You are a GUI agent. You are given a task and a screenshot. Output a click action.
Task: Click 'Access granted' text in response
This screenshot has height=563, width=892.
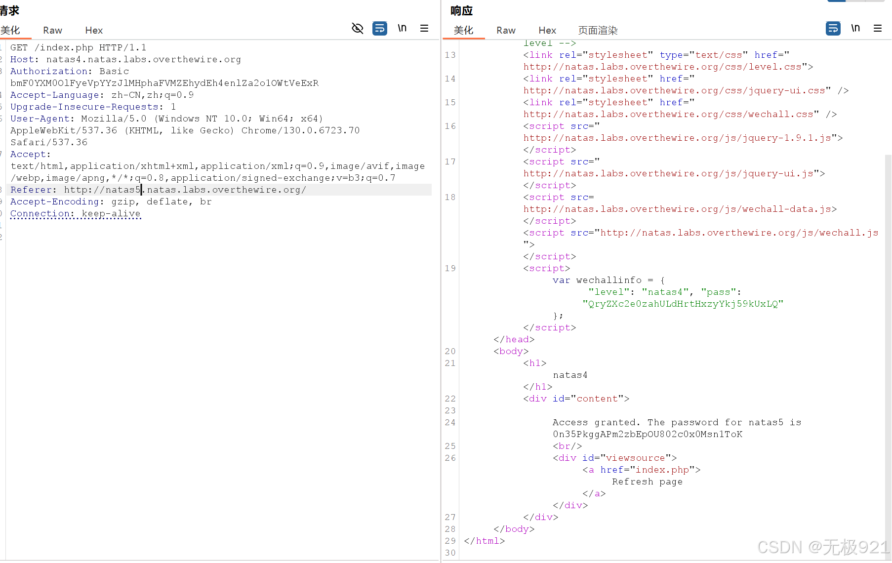596,422
